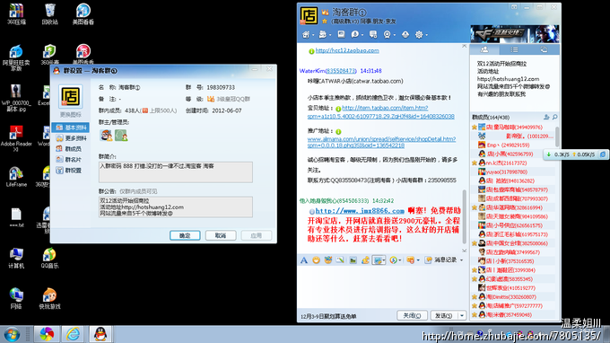Click the message blocking icon
Viewport: 610px width, 343px height.
(410, 260)
